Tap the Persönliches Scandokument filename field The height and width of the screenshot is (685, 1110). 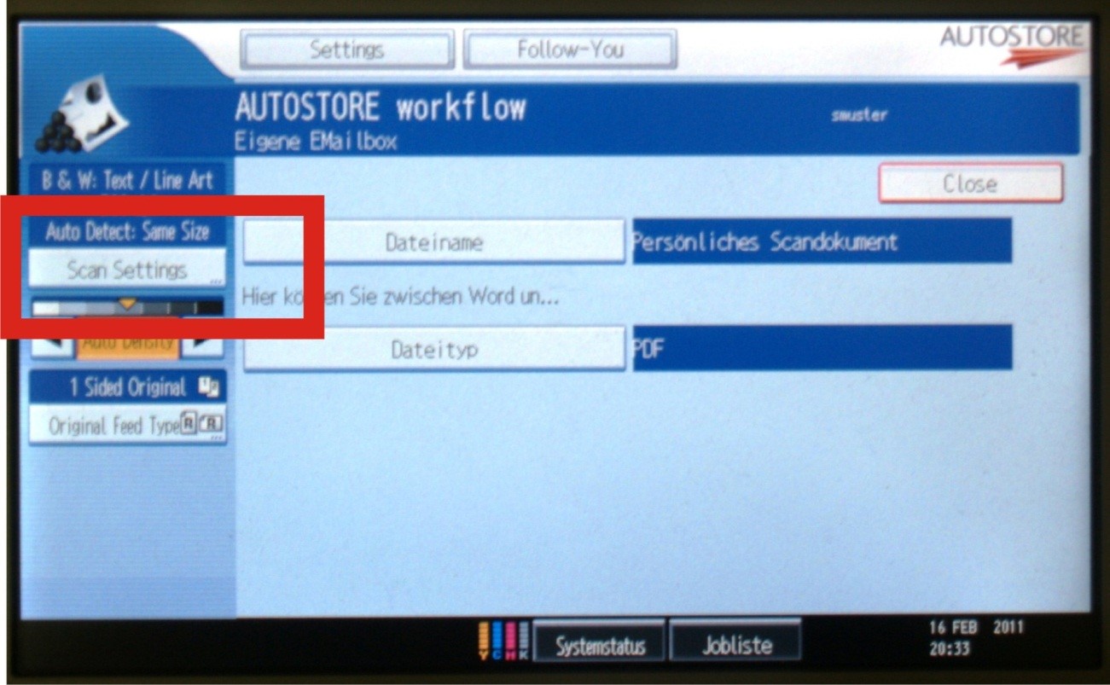tap(822, 242)
